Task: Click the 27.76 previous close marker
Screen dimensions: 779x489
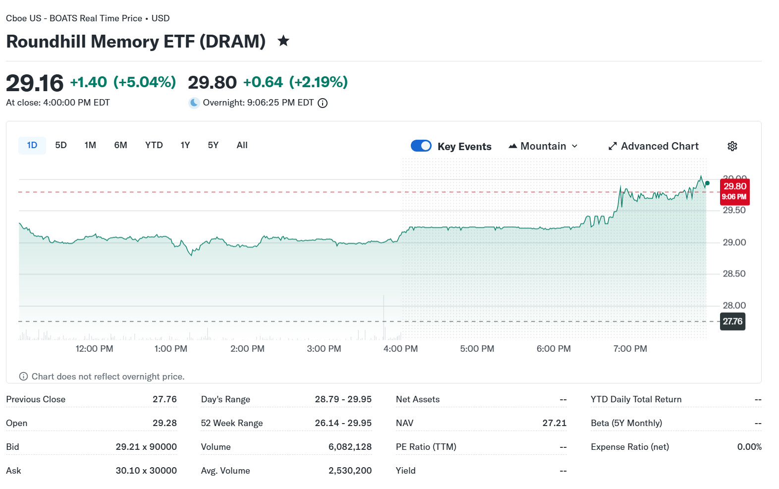Action: point(732,322)
